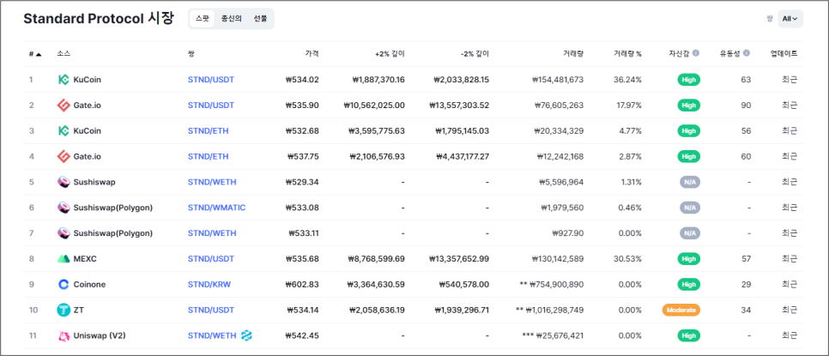Image resolution: width=829 pixels, height=356 pixels.
Task: Select the 스팟 tab
Action: (202, 19)
